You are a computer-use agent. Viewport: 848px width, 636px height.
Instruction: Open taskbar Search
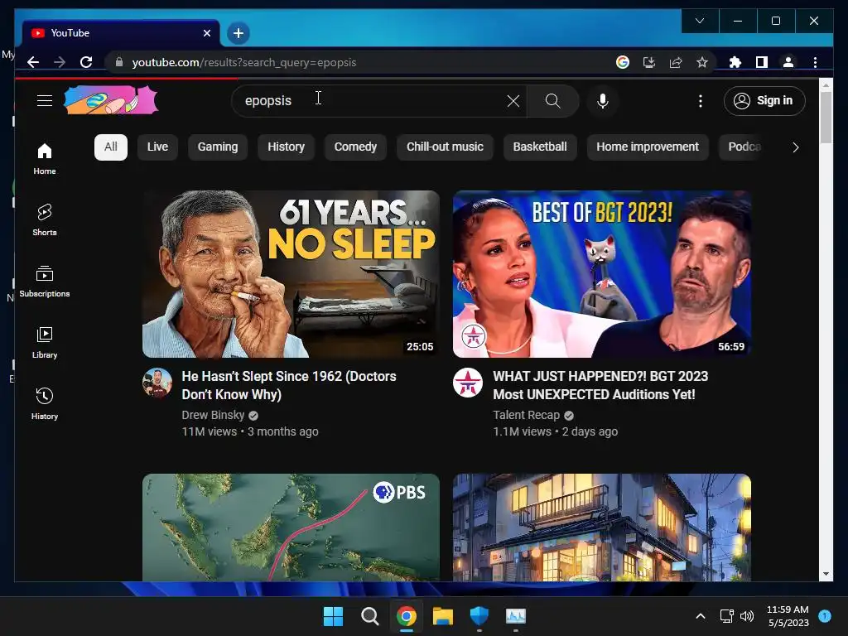(x=370, y=616)
